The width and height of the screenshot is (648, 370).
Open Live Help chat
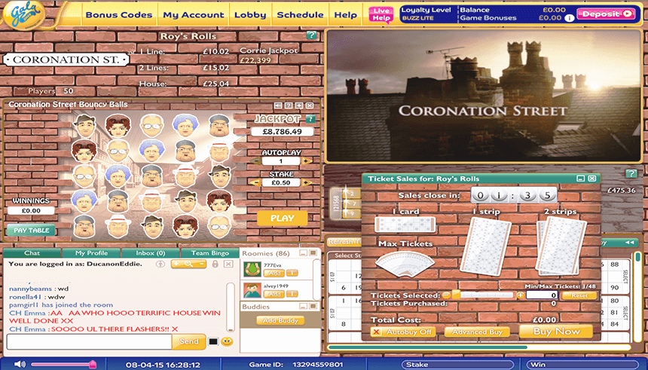pyautogui.click(x=381, y=14)
